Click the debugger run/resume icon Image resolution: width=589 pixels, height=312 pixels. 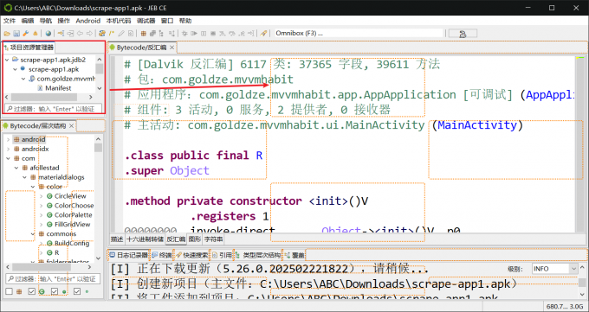(x=194, y=34)
